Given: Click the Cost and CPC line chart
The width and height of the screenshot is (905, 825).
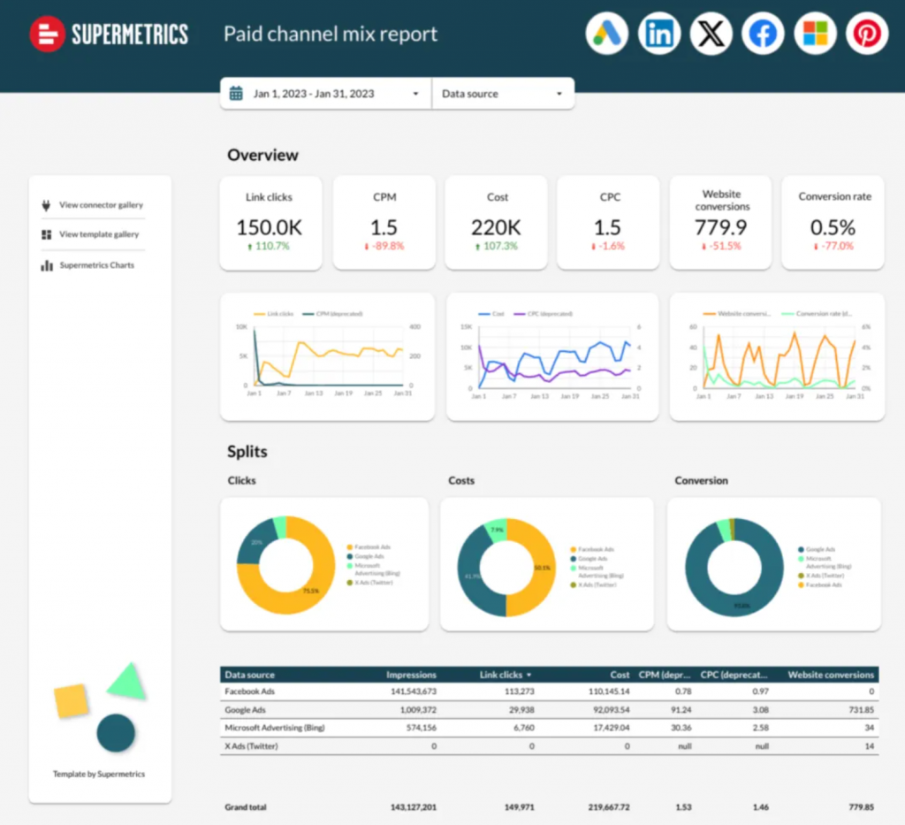Looking at the screenshot, I should (x=552, y=356).
